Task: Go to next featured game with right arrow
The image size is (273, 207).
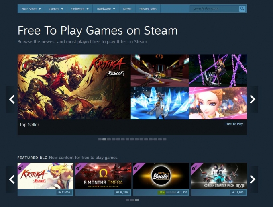Action: coord(253,99)
